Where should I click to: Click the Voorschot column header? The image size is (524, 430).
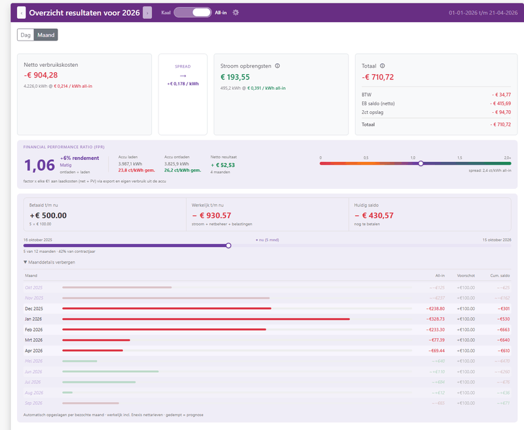[466, 275]
